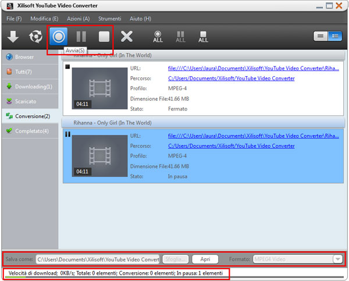Click the pause toolbar icon
The image size is (349, 281).
tap(81, 37)
